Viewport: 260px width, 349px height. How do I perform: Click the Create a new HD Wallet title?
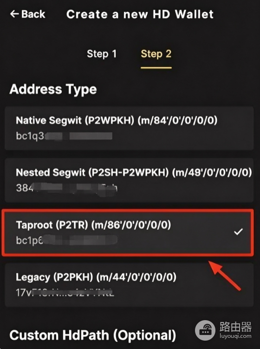[140, 14]
